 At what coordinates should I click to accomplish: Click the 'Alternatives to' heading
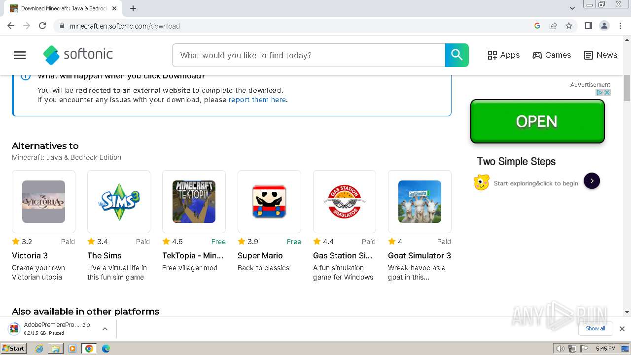click(x=45, y=146)
